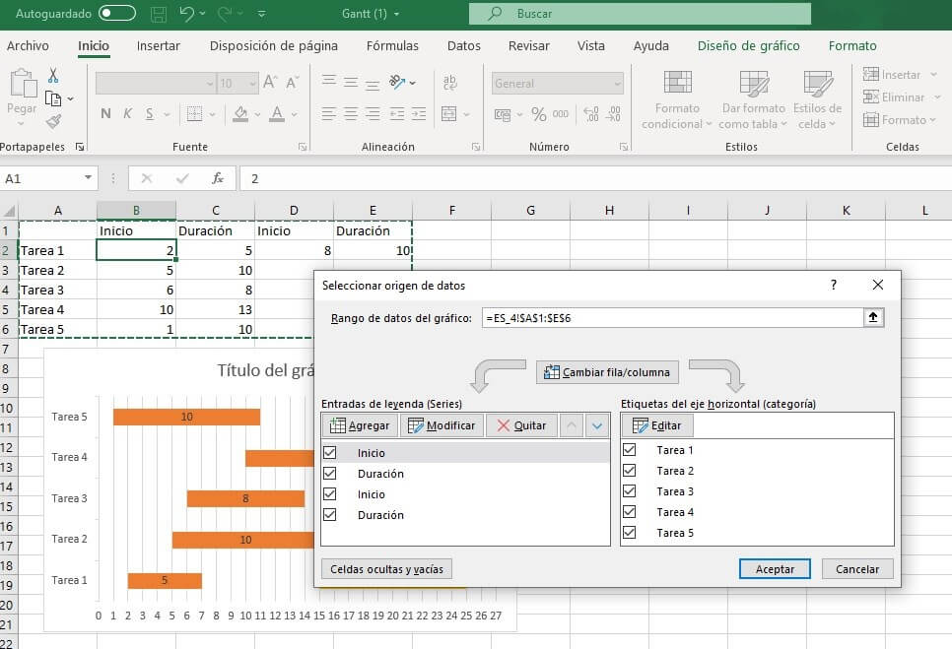Image resolution: width=952 pixels, height=649 pixels.
Task: Uncheck the Tarea 1 category checkbox
Action: [630, 449]
